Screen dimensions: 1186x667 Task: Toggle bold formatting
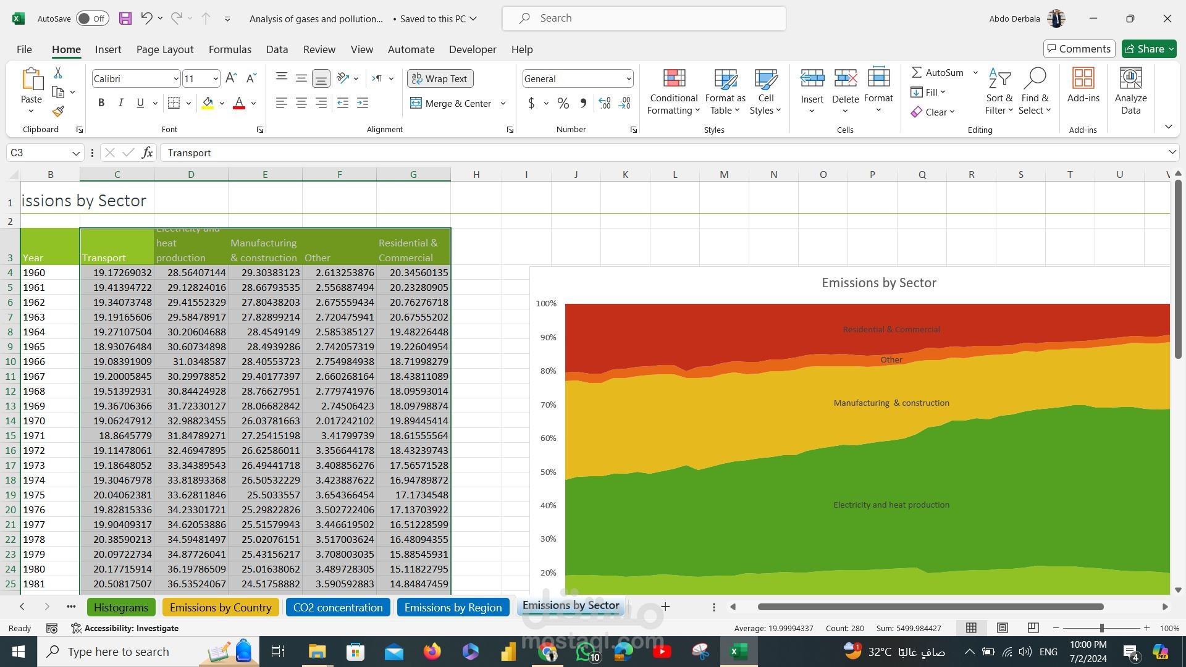pos(101,103)
